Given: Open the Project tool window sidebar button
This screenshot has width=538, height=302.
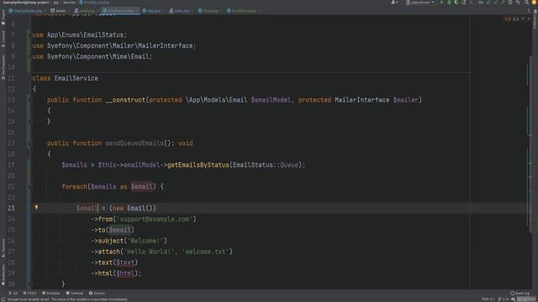Looking at the screenshot, I should pos(3,17).
